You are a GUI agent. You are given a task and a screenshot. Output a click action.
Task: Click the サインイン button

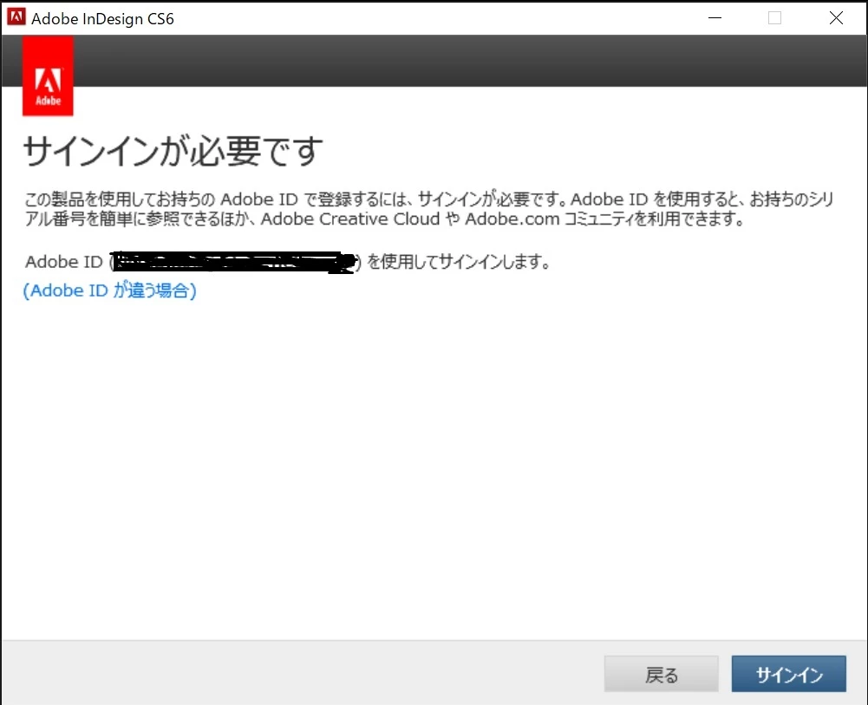tap(788, 674)
